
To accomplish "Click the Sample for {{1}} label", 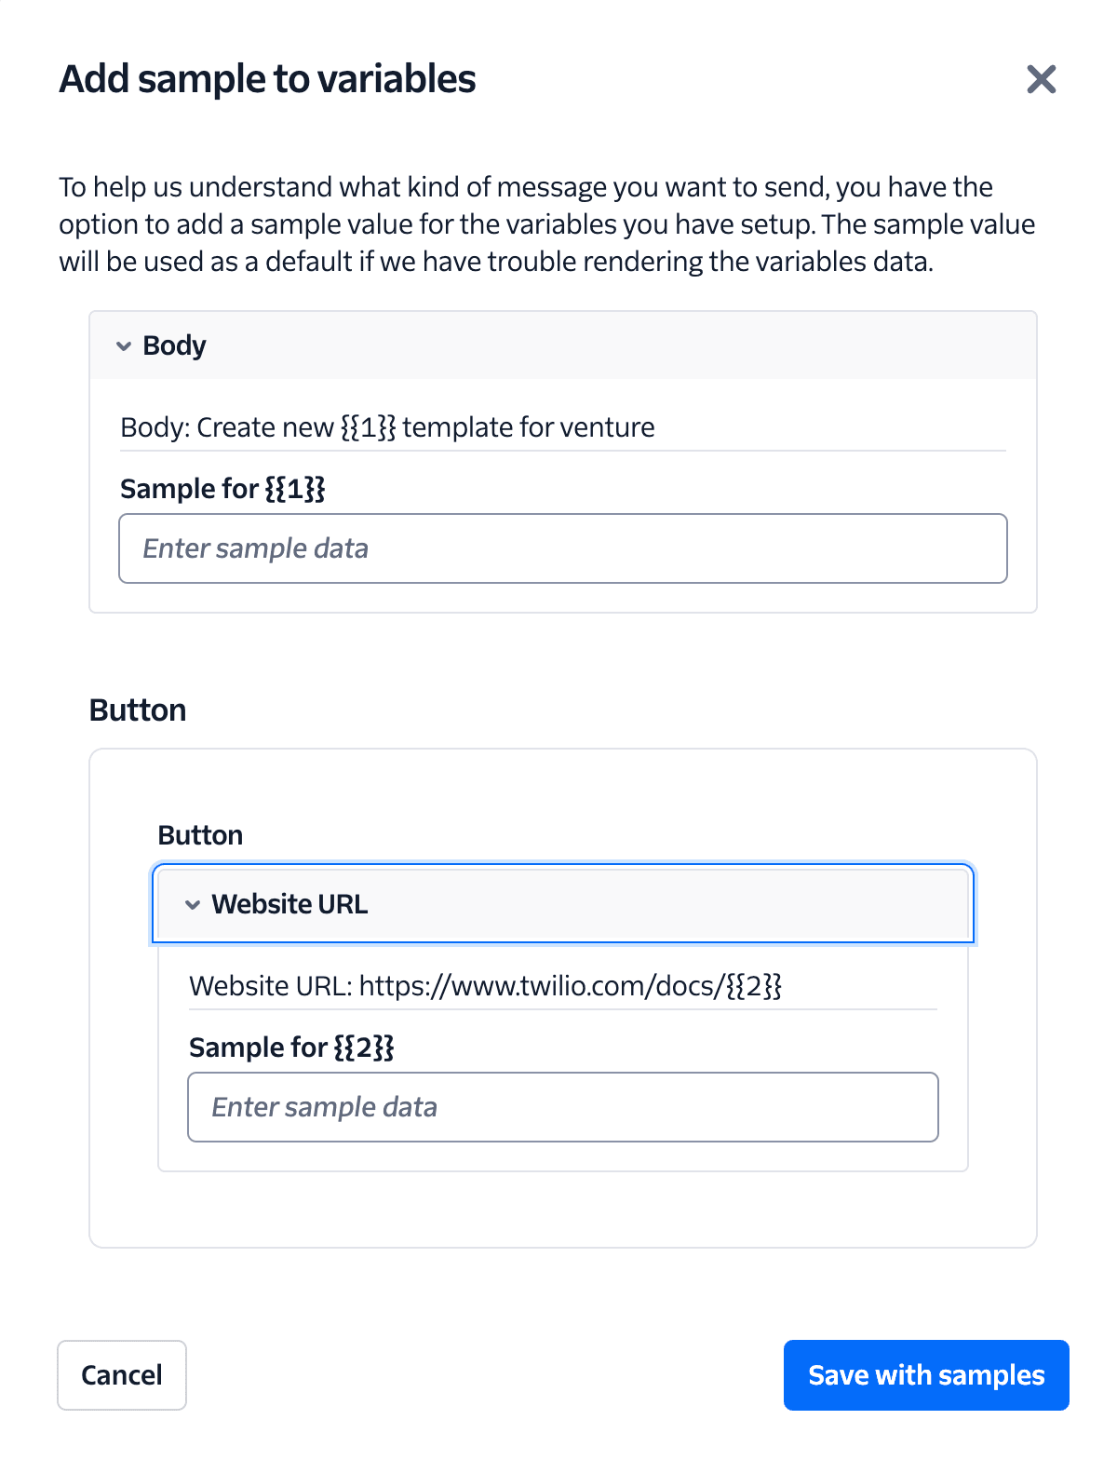I will (222, 488).
